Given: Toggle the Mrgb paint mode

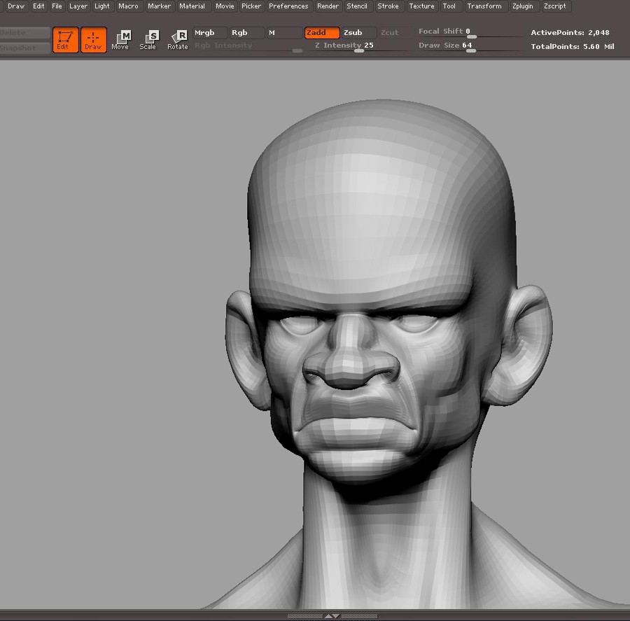Looking at the screenshot, I should click(210, 33).
